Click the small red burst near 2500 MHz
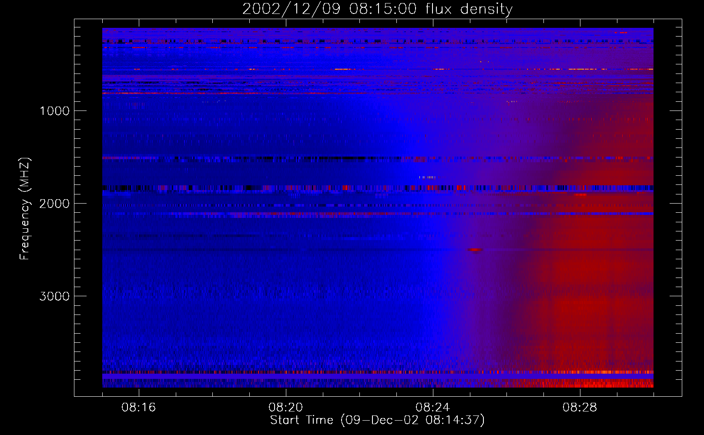This screenshot has height=435, width=704. [x=475, y=250]
